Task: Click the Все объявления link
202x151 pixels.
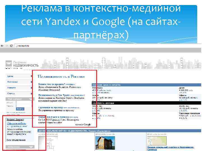Action: pyautogui.click(x=16, y=140)
